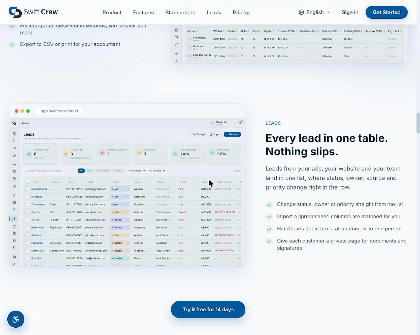420x335 pixels.
Task: Open the paper plane icon in sidebar
Action: 14,195
